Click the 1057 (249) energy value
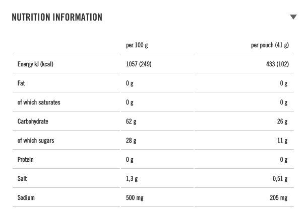Image resolution: width=306 pixels, height=222 pixels. (139, 64)
